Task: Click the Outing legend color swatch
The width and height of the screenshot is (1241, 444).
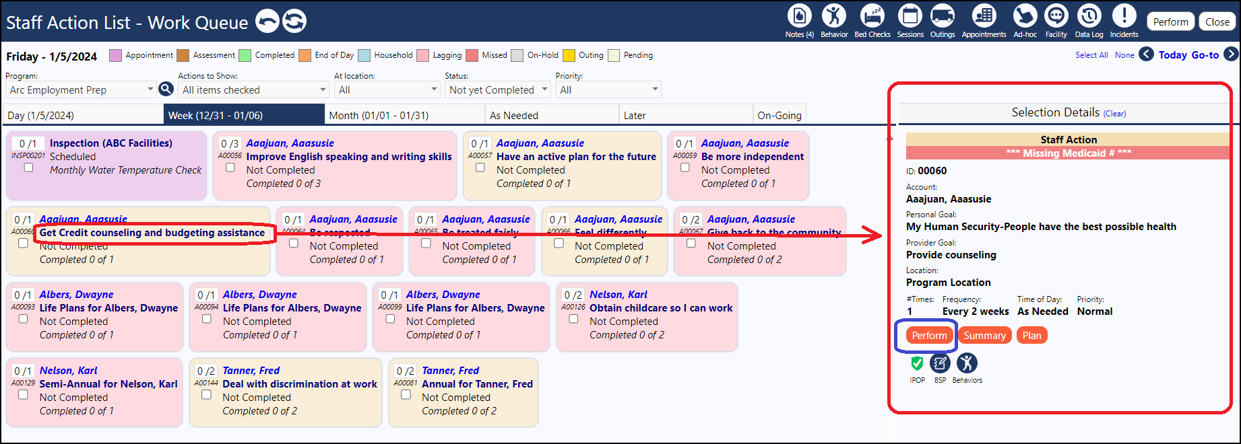Action: pyautogui.click(x=569, y=55)
